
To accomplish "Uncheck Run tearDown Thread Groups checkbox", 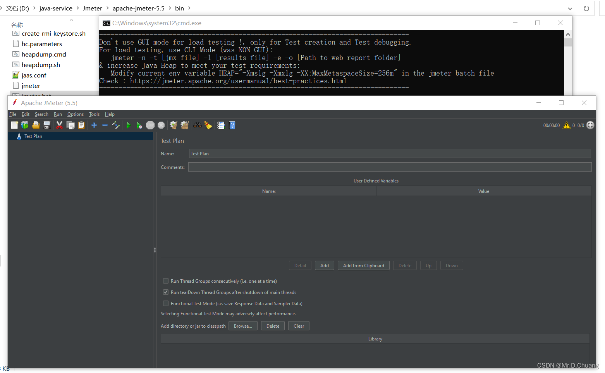I will 166,292.
